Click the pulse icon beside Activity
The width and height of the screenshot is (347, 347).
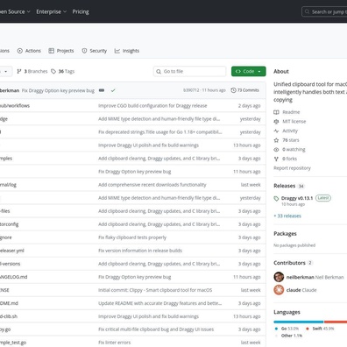click(276, 131)
